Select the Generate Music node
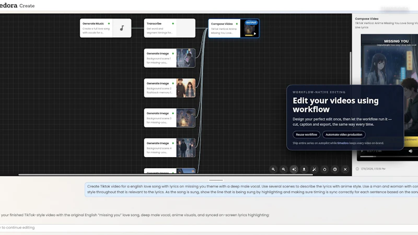This screenshot has width=418, height=235. [x=106, y=28]
